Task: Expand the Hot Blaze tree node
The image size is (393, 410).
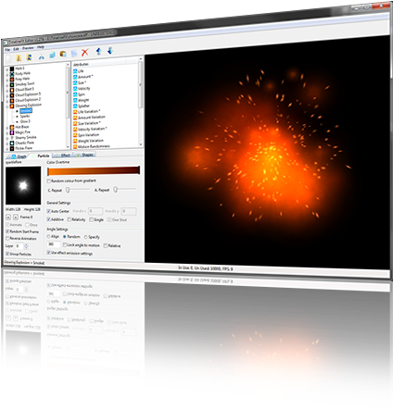Action: click(x=7, y=128)
